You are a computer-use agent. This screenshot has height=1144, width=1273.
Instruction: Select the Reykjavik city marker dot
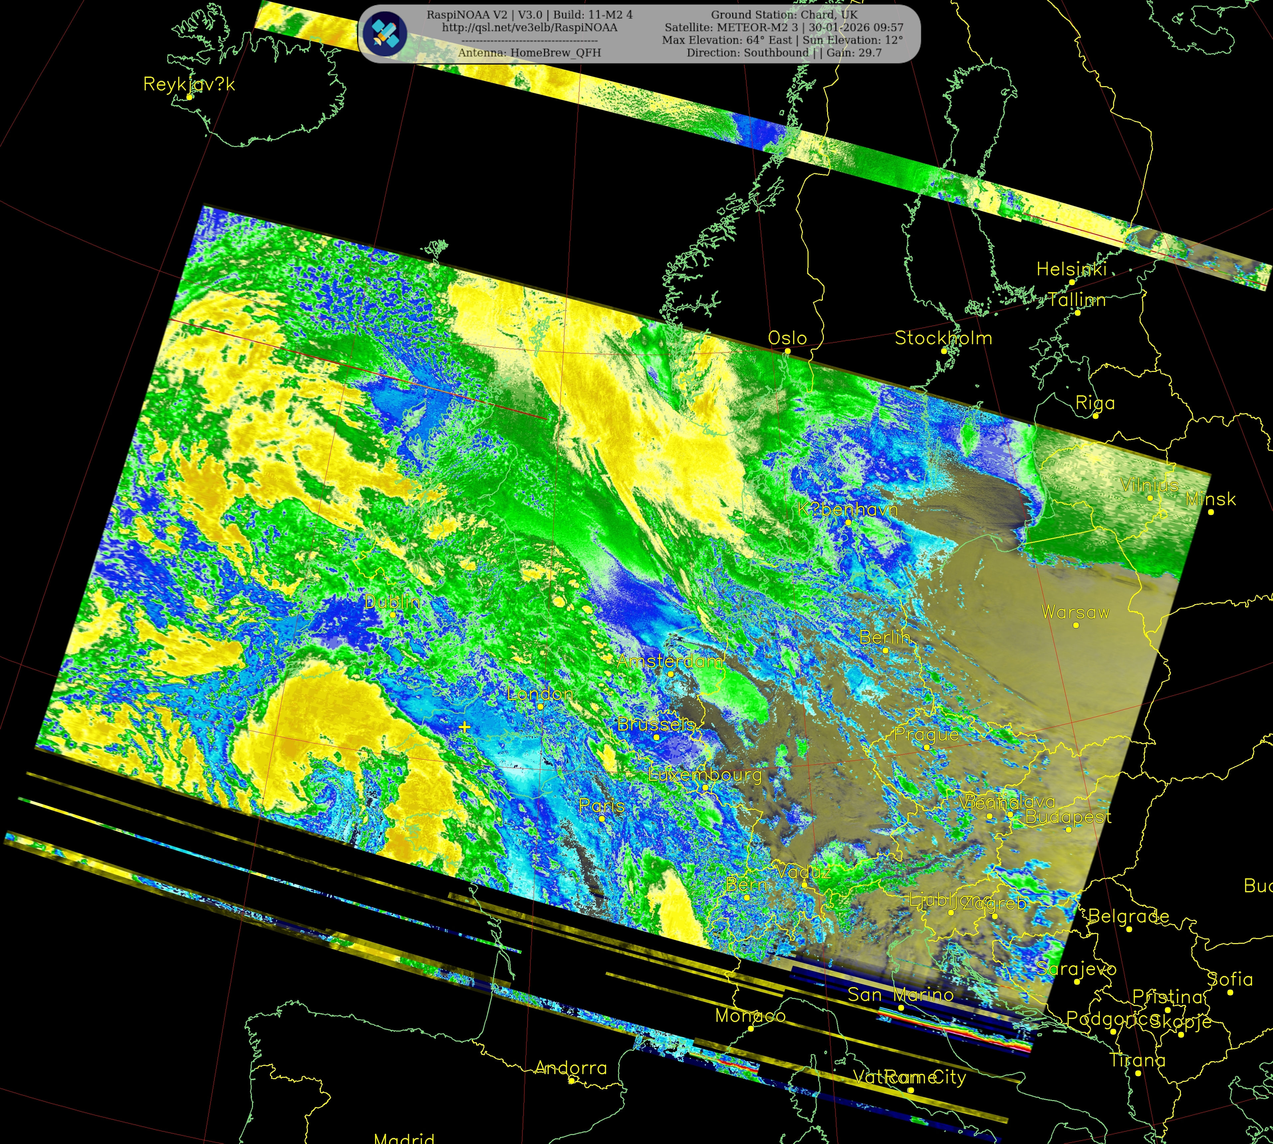[189, 97]
